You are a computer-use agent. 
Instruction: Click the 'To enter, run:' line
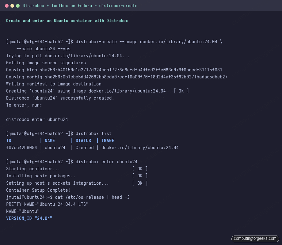click(x=24, y=105)
